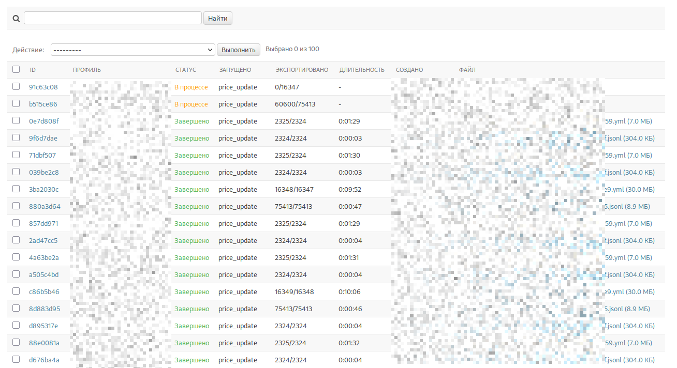The width and height of the screenshot is (677, 368).
Task: Click the Найти search button
Action: pos(218,18)
